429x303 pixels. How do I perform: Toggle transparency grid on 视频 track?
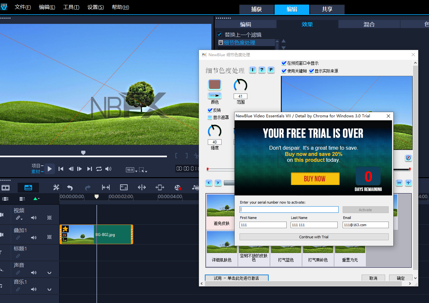coord(49,218)
